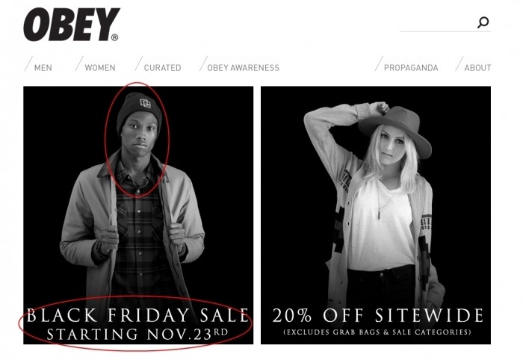Open the OBEY AWARENESS page

click(243, 68)
